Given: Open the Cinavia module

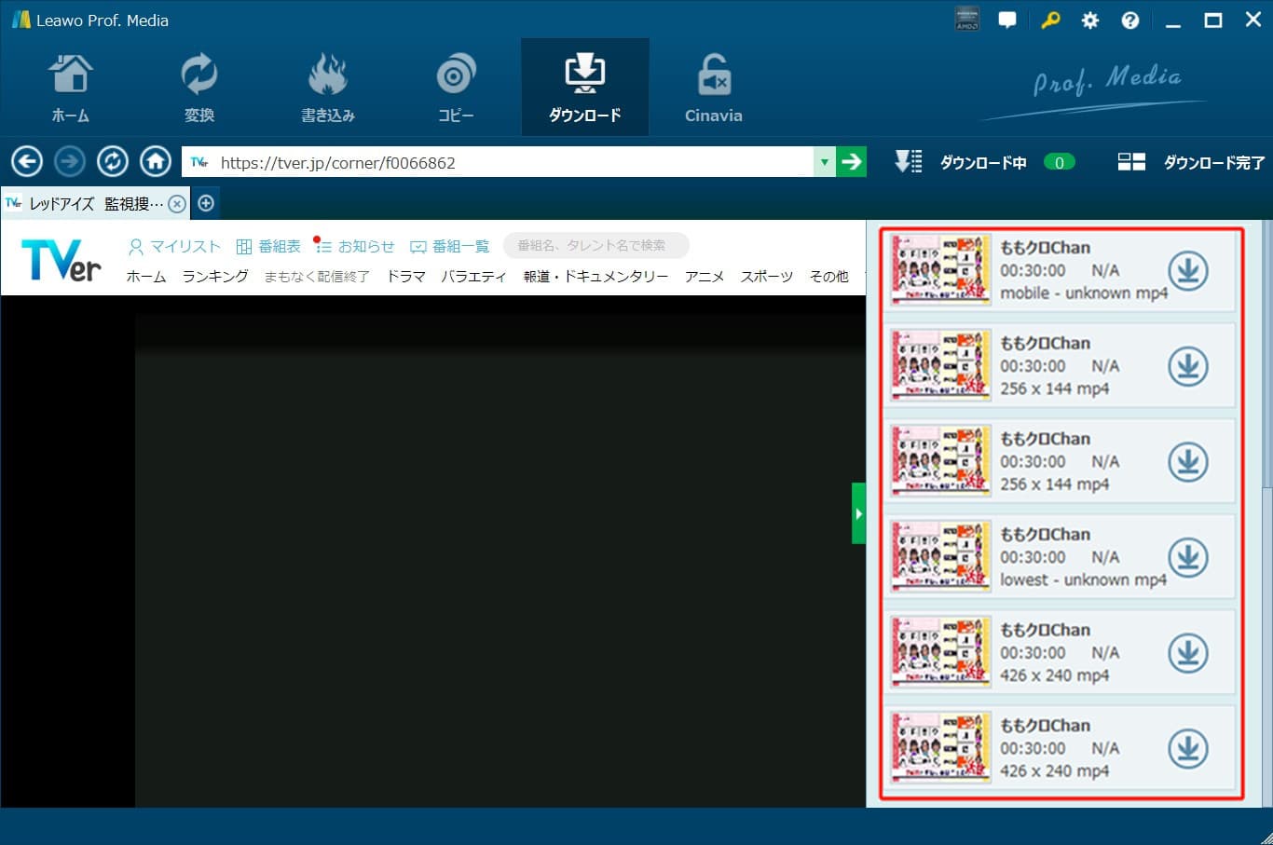Looking at the screenshot, I should (713, 86).
